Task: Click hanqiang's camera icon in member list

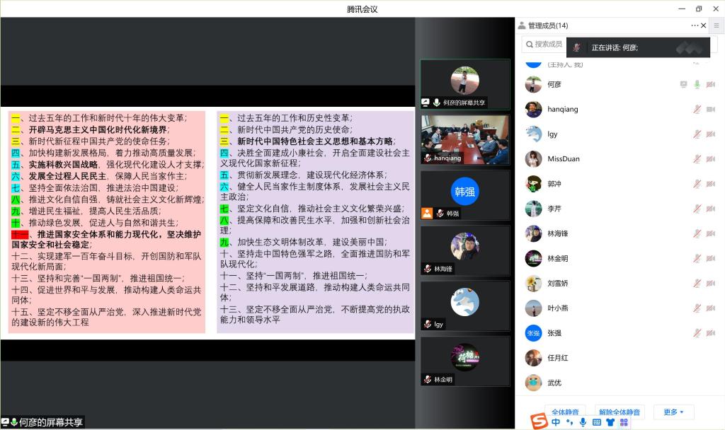Action: point(710,110)
